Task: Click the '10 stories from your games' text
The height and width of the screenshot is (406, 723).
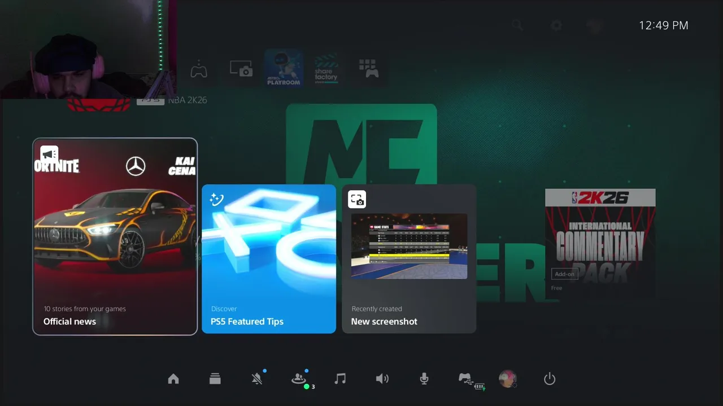Action: pyautogui.click(x=85, y=308)
